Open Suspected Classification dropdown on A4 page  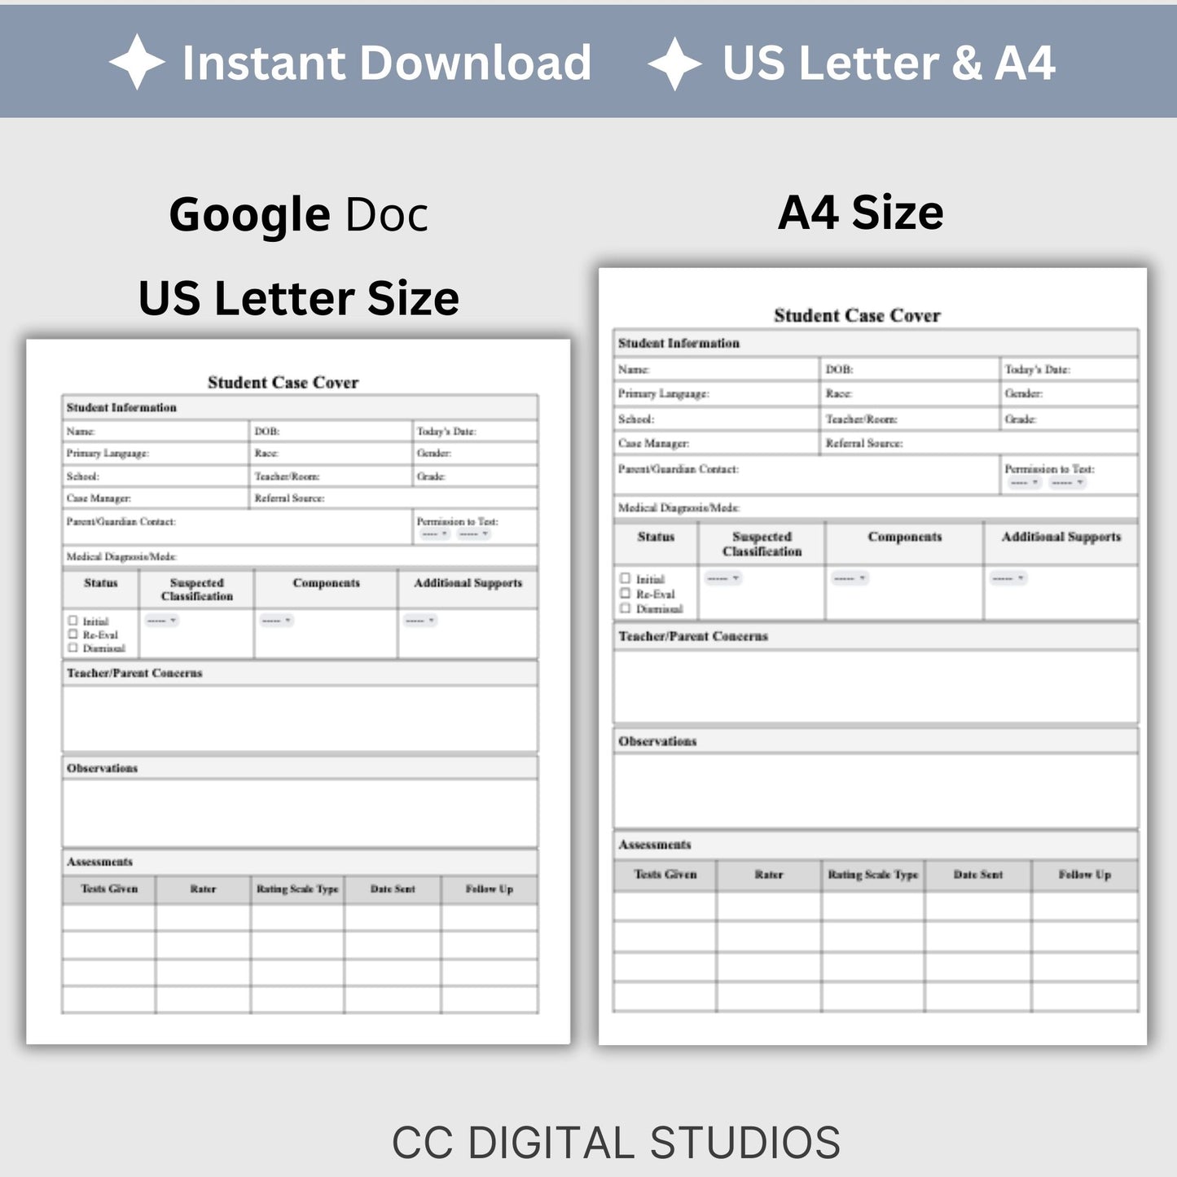723,578
